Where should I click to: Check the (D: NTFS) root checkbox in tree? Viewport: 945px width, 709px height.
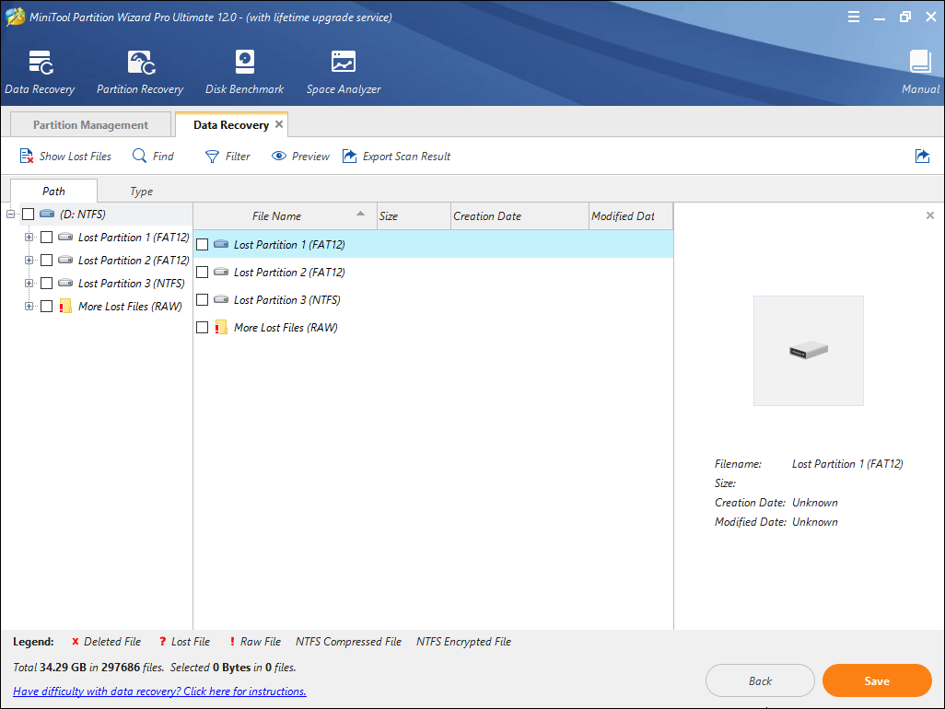29,215
